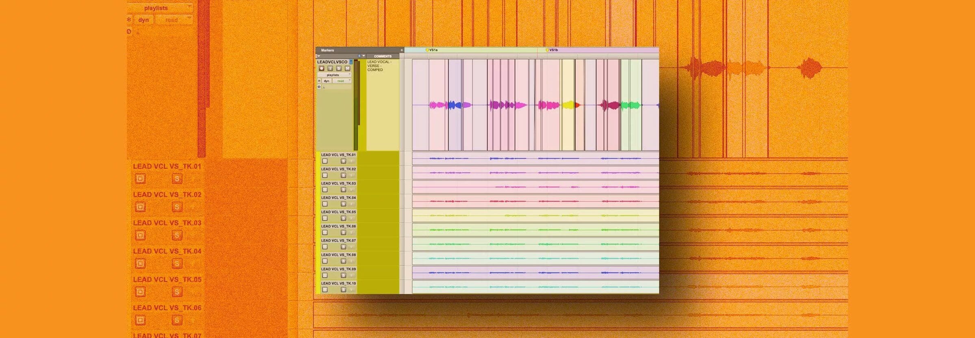The height and width of the screenshot is (338, 975).
Task: Click square lane button on LEAD VCL VS_TK.04
Action: (325, 204)
